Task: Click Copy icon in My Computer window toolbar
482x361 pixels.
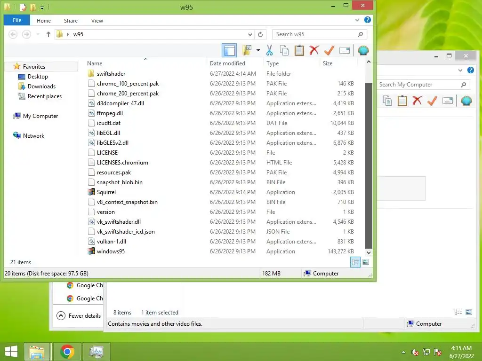Action: coord(387,101)
